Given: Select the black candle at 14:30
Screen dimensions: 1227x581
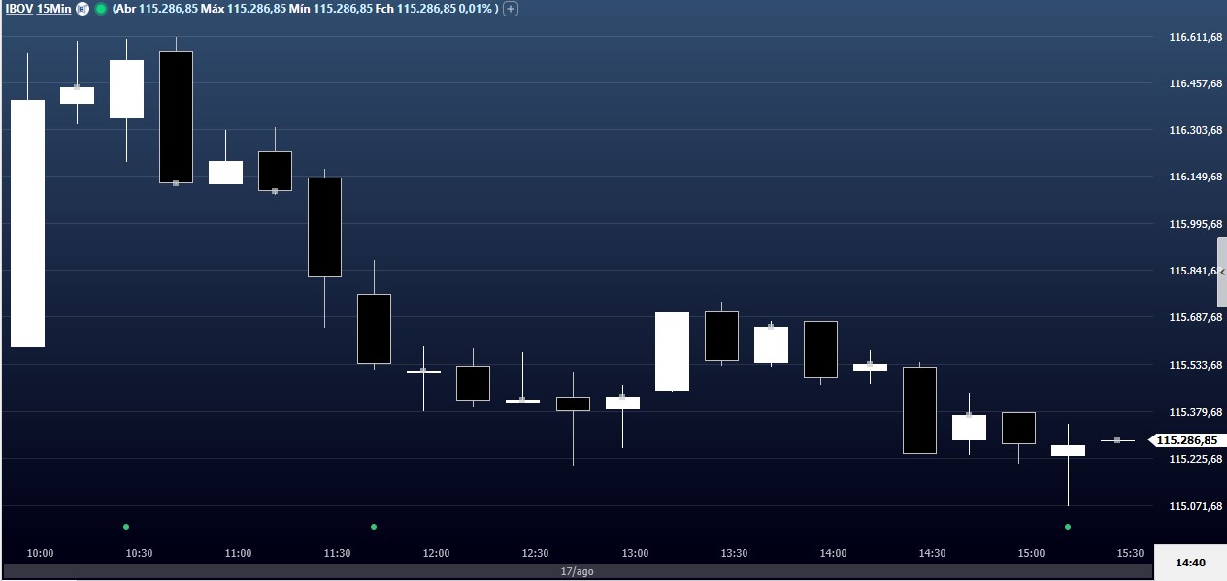Looking at the screenshot, I should click(x=919, y=409).
